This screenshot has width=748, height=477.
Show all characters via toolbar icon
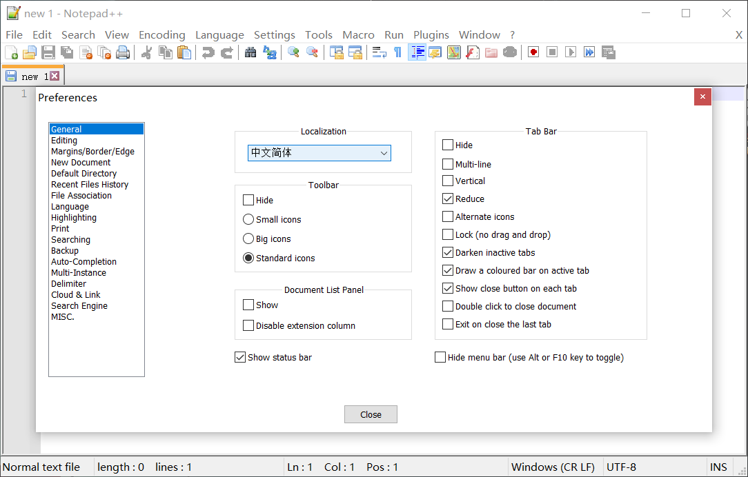pyautogui.click(x=399, y=52)
